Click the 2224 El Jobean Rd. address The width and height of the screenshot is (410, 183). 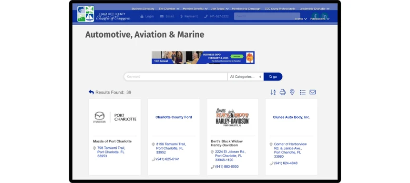point(231,156)
